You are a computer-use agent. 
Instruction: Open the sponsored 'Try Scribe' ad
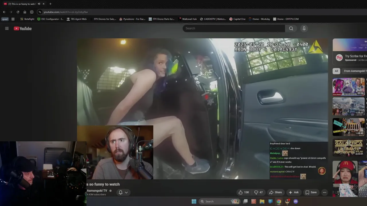350,51
